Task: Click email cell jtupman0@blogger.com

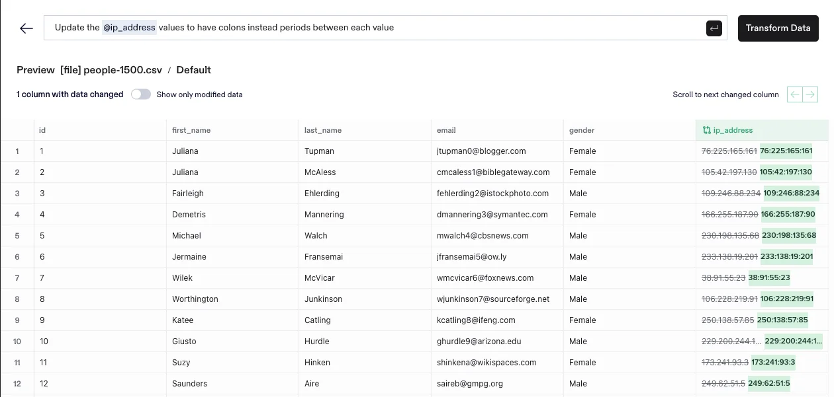Action: click(481, 151)
